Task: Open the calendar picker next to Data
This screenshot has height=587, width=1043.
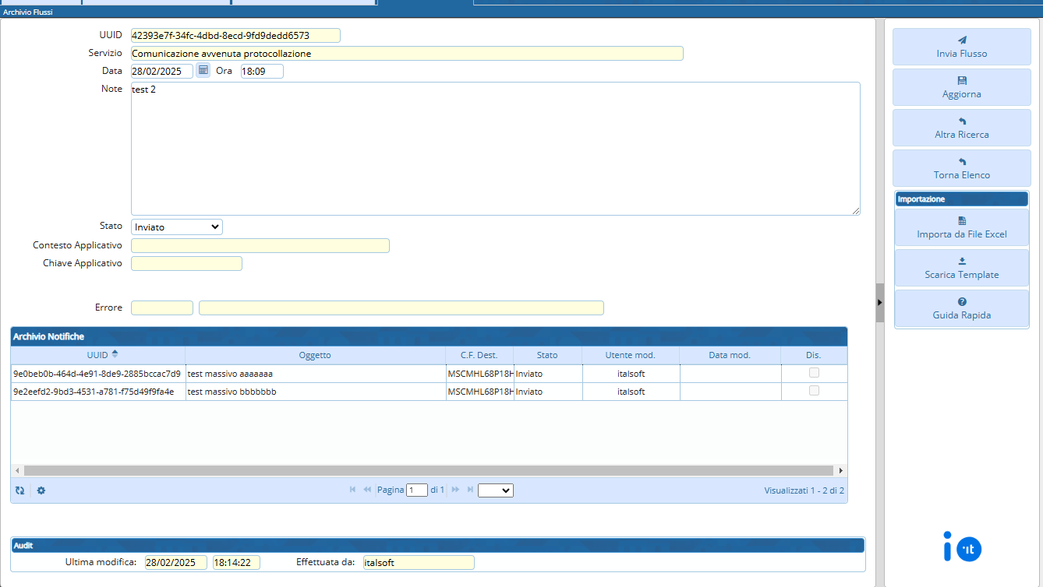Action: [203, 70]
